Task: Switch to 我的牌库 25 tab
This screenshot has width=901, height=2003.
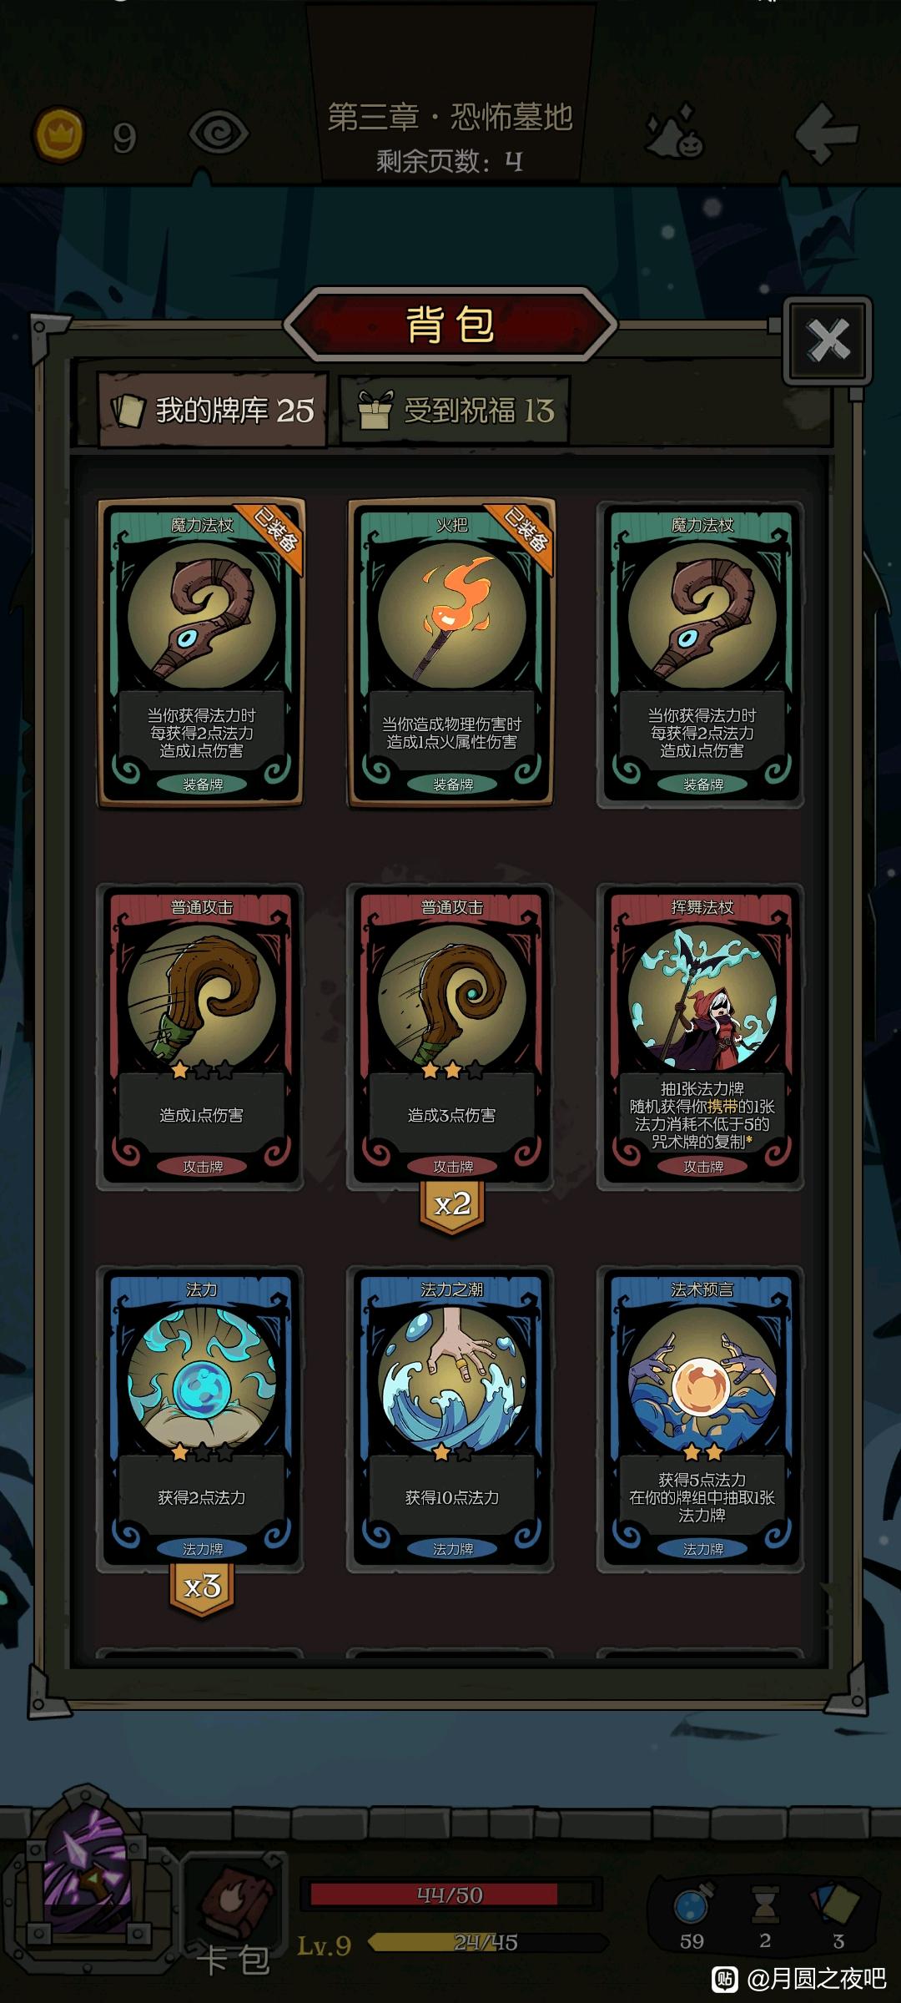Action: pyautogui.click(x=214, y=410)
